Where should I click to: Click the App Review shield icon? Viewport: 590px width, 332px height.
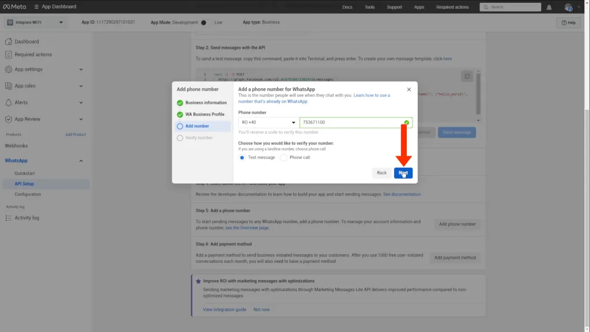pyautogui.click(x=8, y=119)
